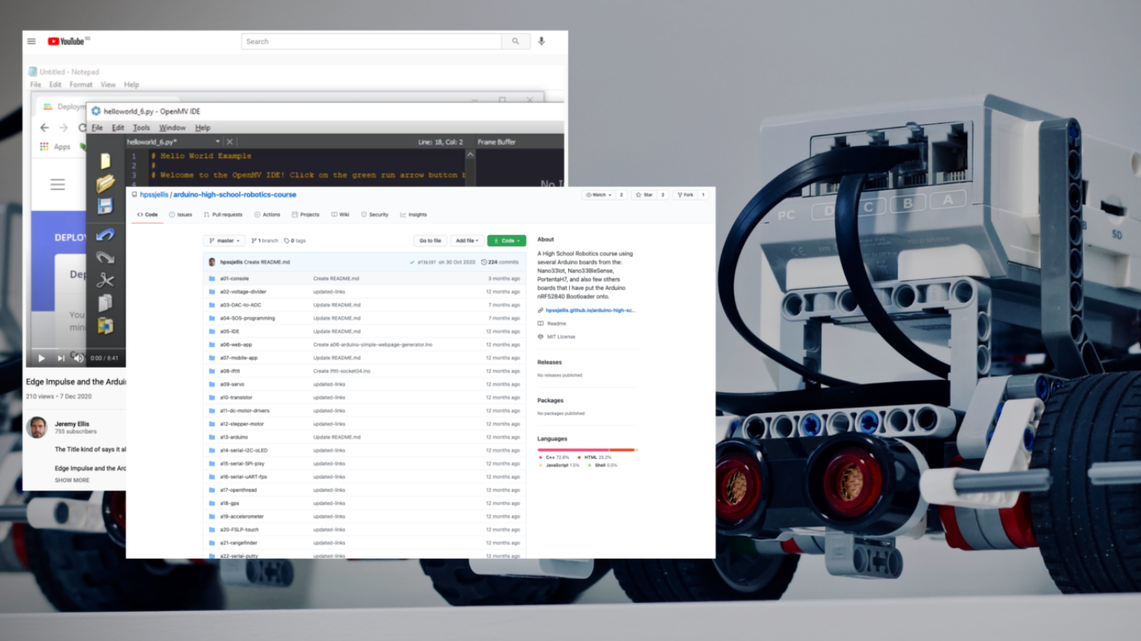This screenshot has width=1141, height=641.
Task: Switch to the Insights tab
Action: (x=413, y=215)
